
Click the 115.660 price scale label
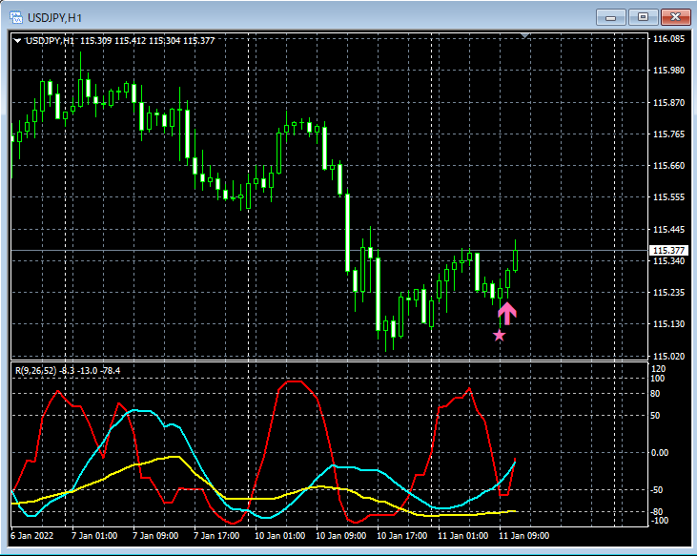(668, 166)
